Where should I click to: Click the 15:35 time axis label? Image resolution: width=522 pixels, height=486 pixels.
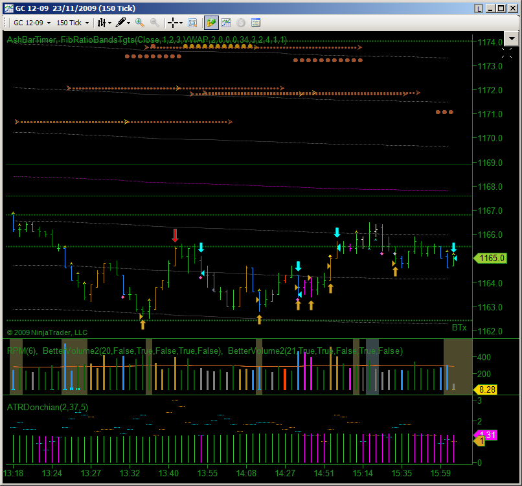[402, 473]
